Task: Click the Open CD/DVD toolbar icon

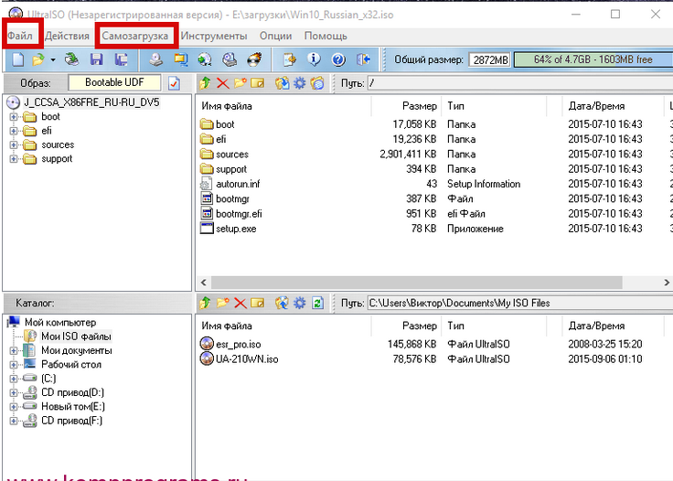Action: pos(71,59)
